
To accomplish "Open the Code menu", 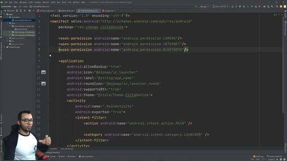I will [x=31, y=2].
